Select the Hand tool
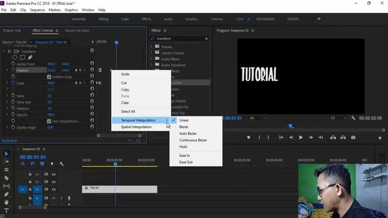Image resolution: width=388 pixels, height=218 pixels. (x=7, y=202)
